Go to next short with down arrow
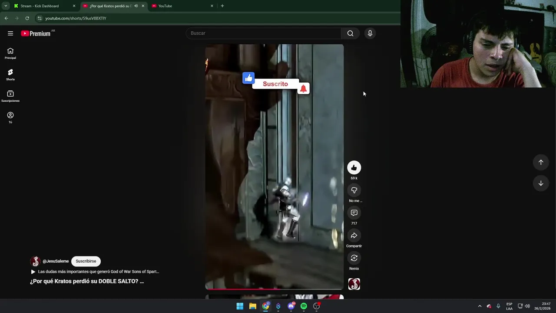This screenshot has width=556, height=313. 541,183
